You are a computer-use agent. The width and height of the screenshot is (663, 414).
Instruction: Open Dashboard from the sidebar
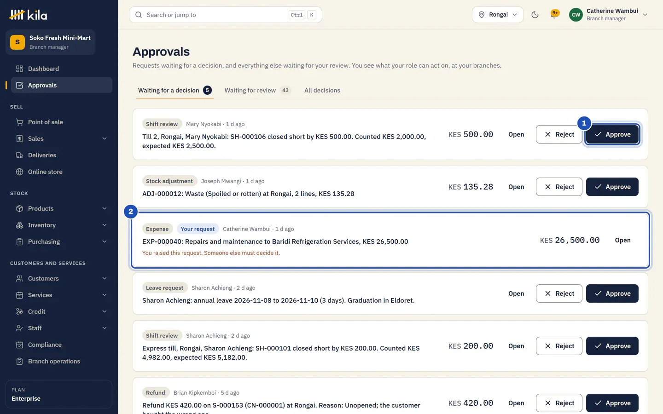62,69
